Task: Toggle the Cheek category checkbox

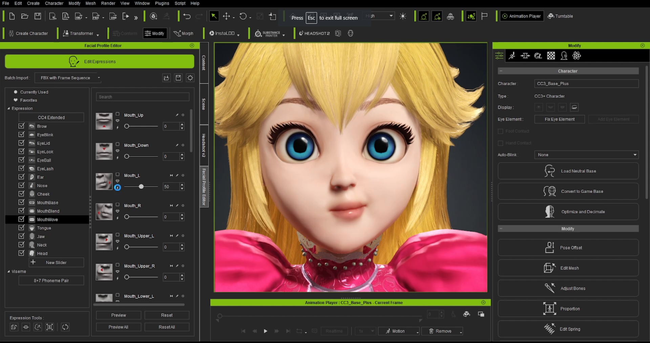Action: coord(21,194)
